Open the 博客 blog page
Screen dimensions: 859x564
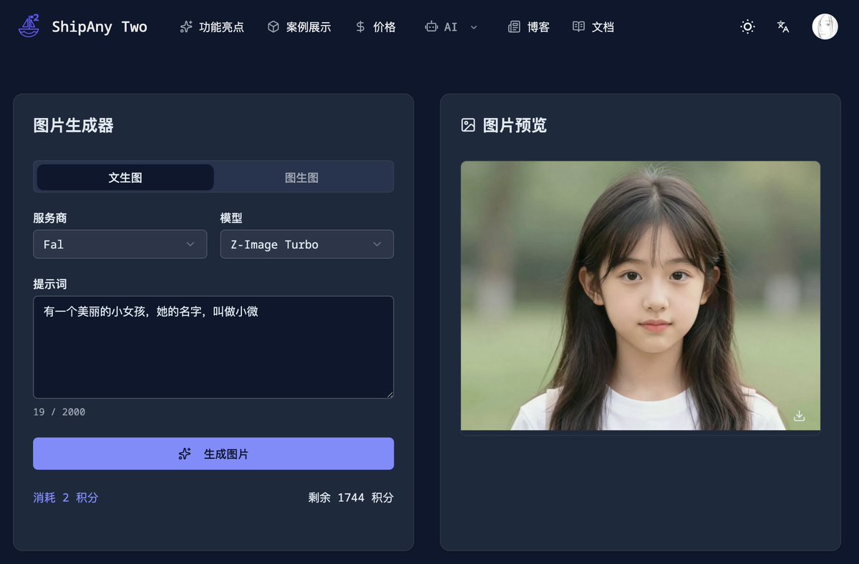pos(528,27)
